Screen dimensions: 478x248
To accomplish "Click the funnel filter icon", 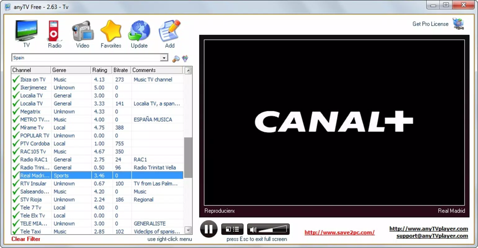I will [x=185, y=58].
